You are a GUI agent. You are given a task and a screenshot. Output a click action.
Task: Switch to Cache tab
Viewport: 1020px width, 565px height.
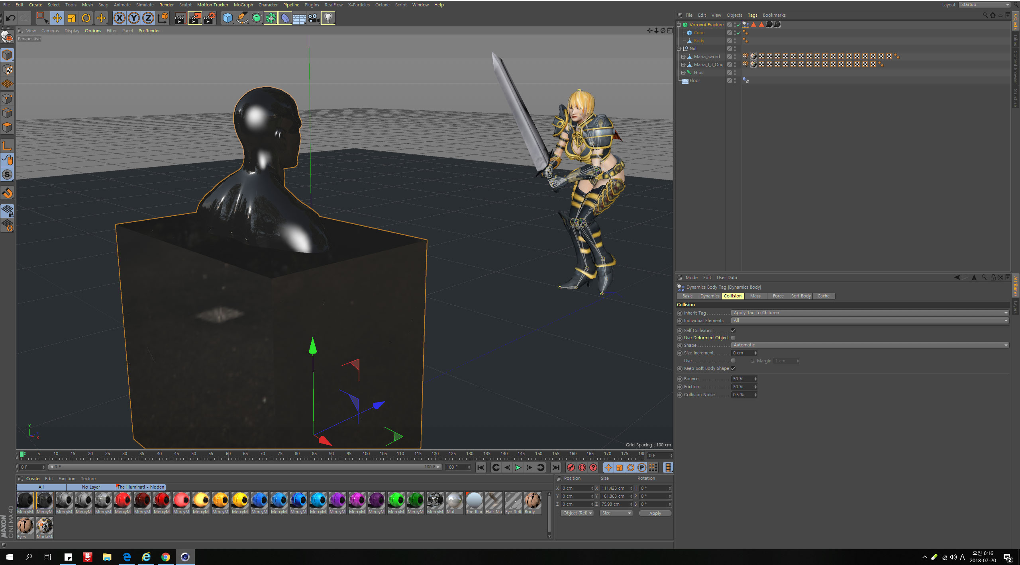coord(823,296)
